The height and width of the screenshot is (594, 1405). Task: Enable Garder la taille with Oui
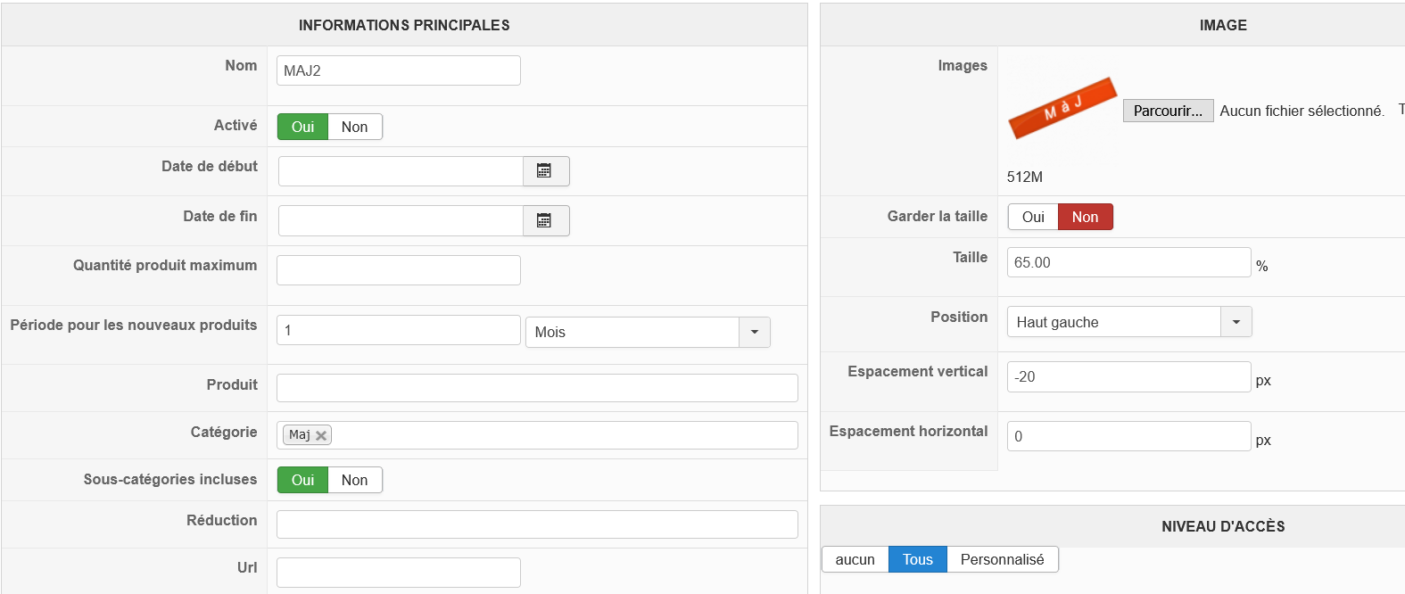1033,217
